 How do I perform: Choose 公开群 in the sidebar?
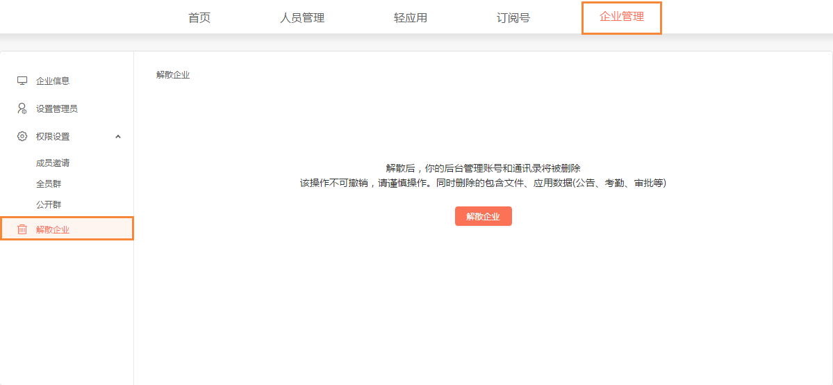click(49, 205)
